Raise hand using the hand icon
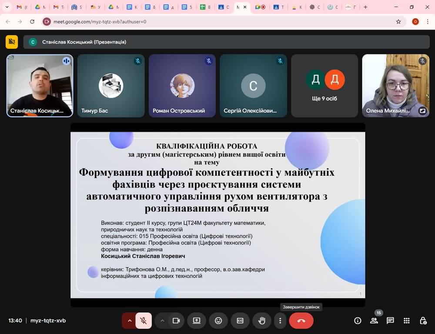435x334 pixels. pyautogui.click(x=261, y=321)
